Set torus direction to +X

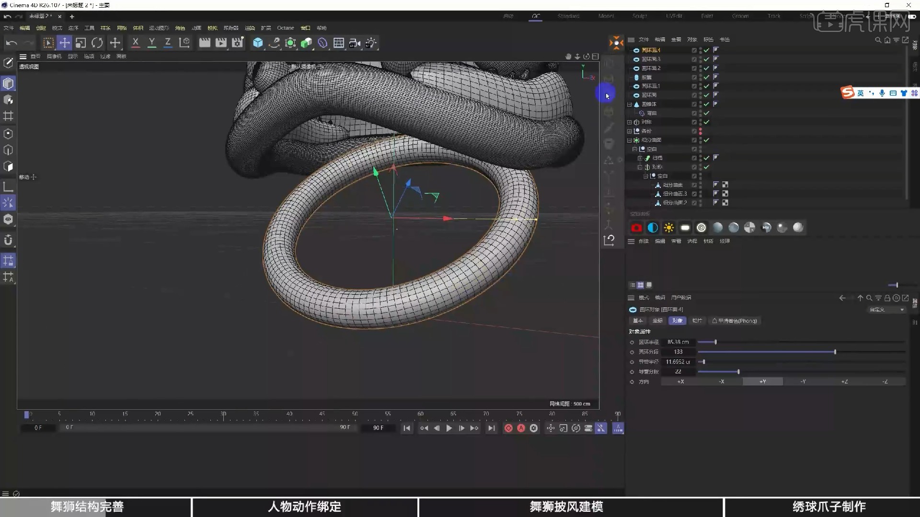pyautogui.click(x=681, y=382)
